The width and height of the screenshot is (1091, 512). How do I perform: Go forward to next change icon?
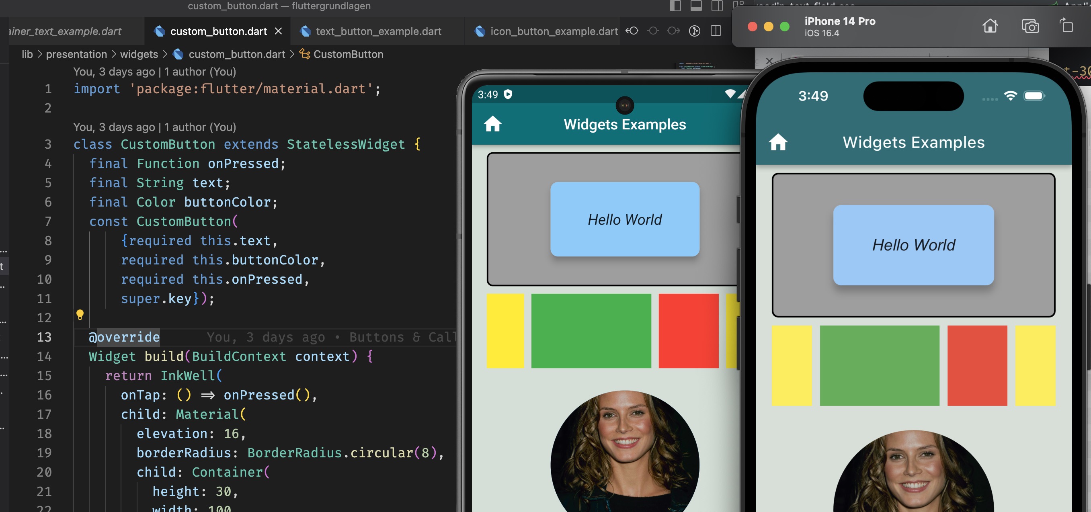point(673,31)
